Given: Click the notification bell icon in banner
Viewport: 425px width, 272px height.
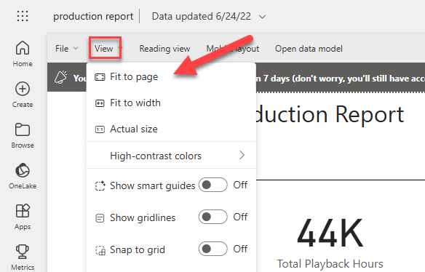Looking at the screenshot, I should [x=60, y=77].
